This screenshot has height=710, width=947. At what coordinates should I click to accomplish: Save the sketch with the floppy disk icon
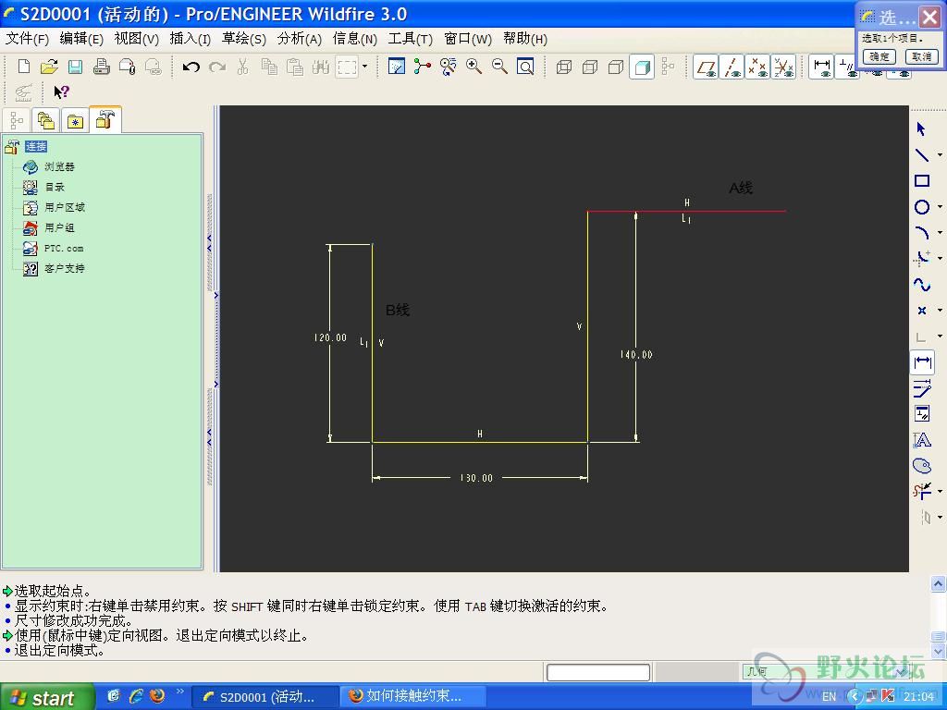coord(75,67)
